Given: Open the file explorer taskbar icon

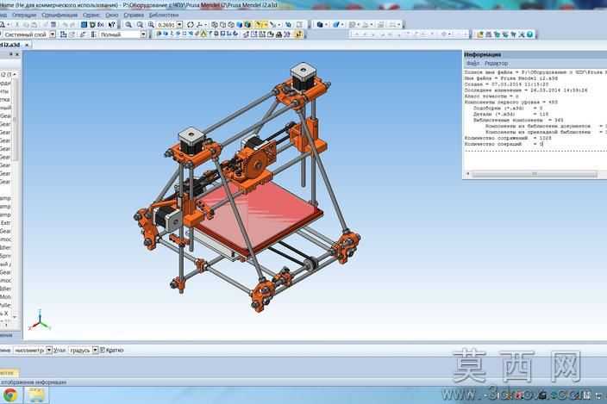Looking at the screenshot, I should 36,395.
